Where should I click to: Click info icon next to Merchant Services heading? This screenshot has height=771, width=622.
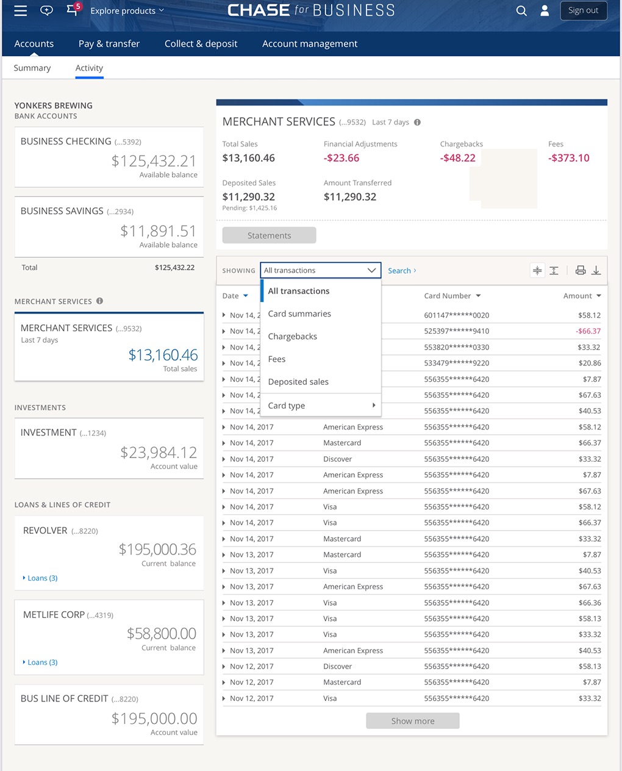(x=99, y=301)
